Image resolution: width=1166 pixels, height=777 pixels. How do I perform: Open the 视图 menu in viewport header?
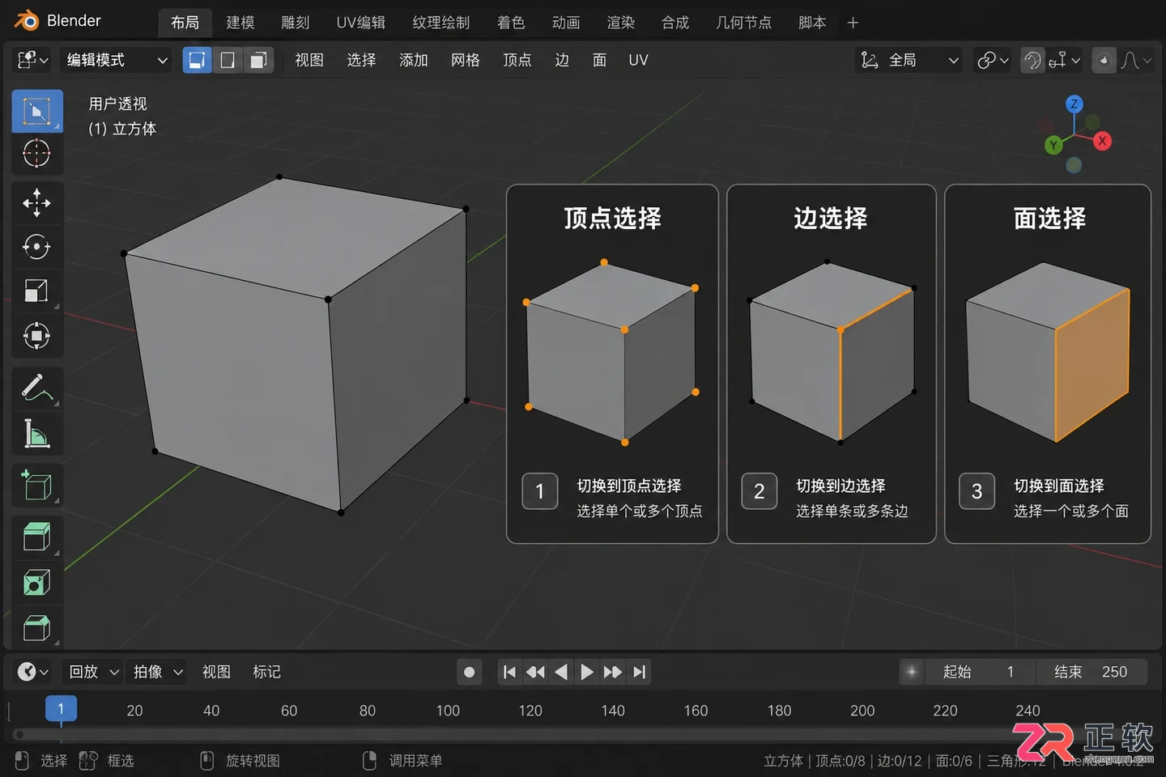point(309,60)
